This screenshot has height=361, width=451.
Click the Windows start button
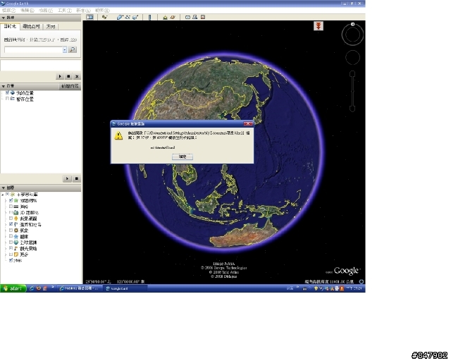pyautogui.click(x=13, y=288)
